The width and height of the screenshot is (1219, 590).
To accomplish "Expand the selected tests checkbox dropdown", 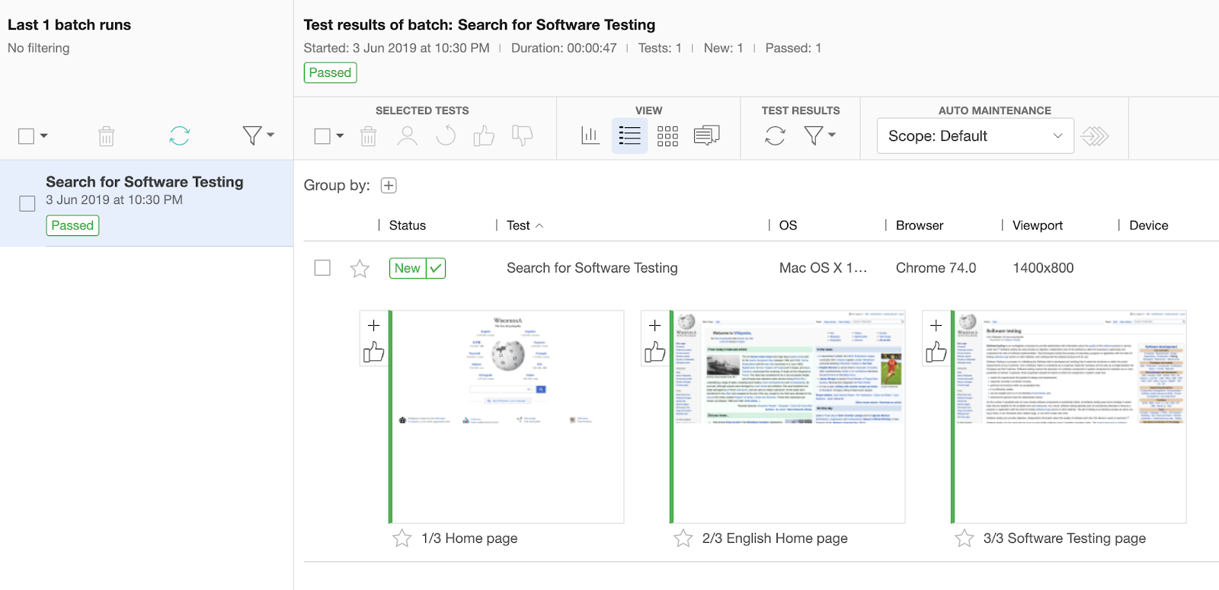I will coord(340,136).
